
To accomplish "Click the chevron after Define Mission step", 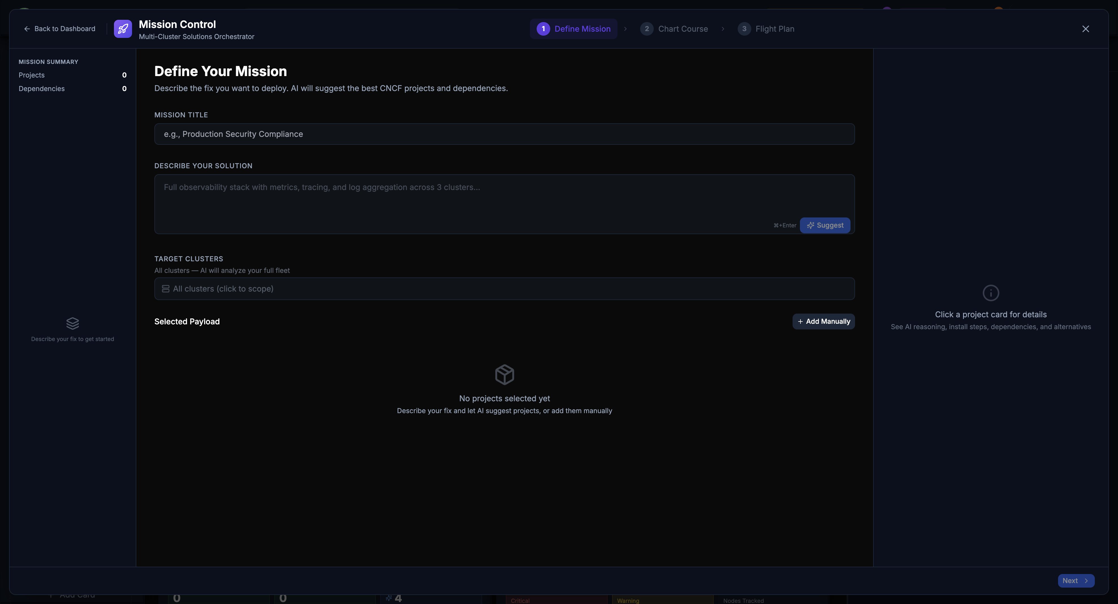I will [x=625, y=29].
